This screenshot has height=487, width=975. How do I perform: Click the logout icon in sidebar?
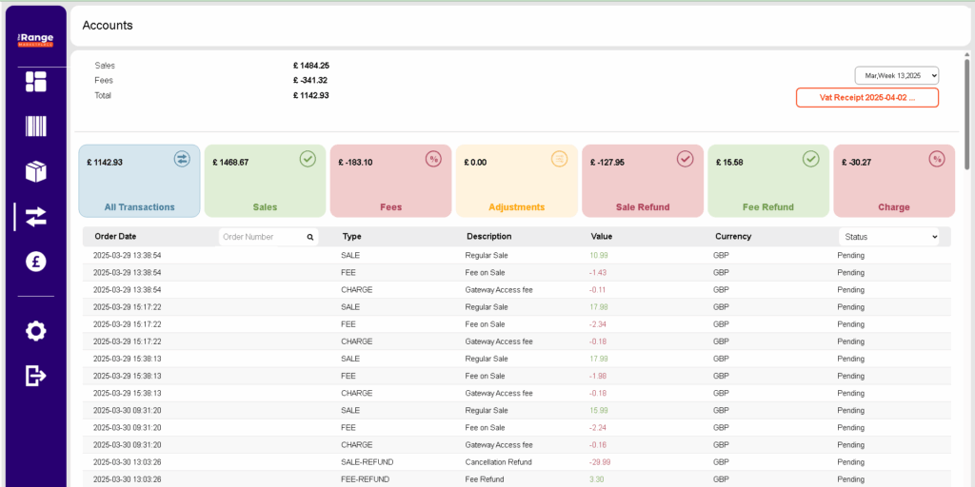[x=35, y=376]
